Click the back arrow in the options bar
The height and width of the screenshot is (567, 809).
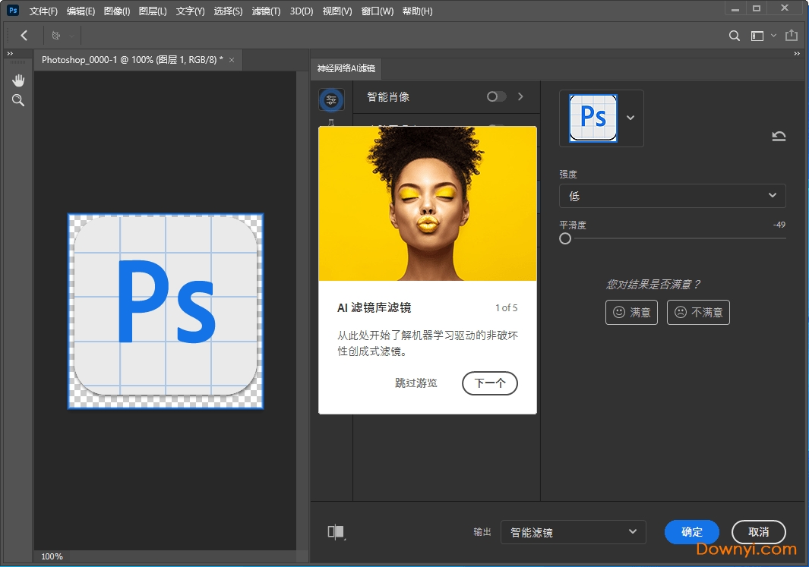click(x=24, y=35)
